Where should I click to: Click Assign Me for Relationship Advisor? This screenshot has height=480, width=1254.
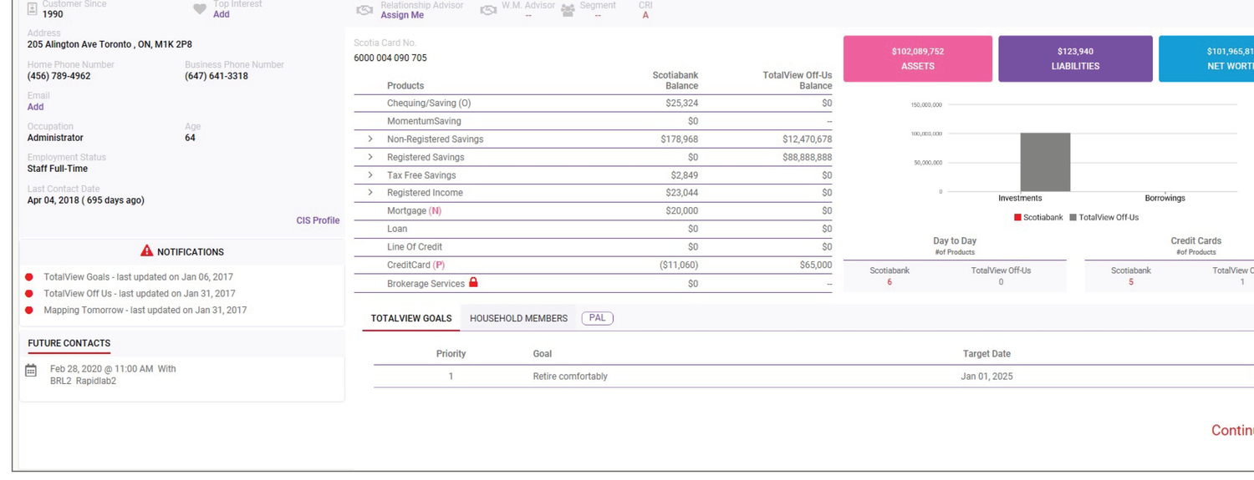tap(402, 15)
